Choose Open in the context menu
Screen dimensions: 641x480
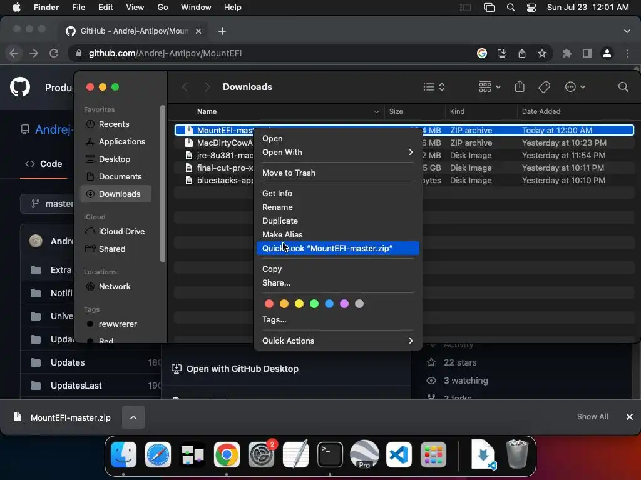(x=337, y=138)
